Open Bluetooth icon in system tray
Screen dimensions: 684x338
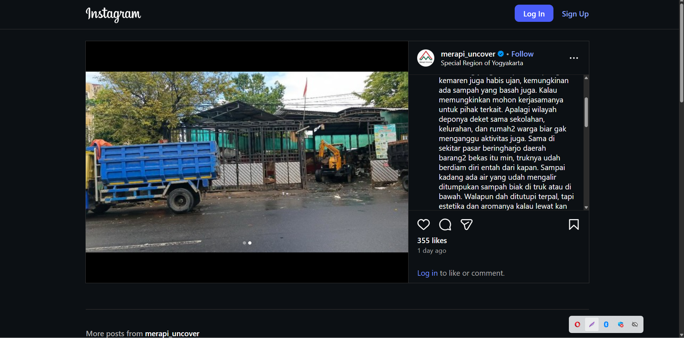click(606, 324)
